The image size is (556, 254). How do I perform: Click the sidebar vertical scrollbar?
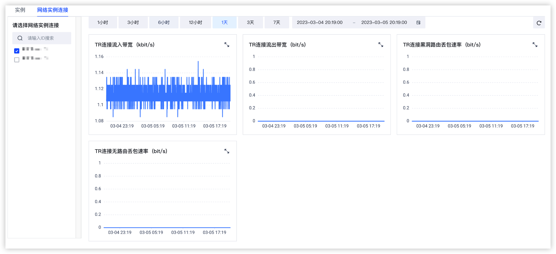coord(79,127)
